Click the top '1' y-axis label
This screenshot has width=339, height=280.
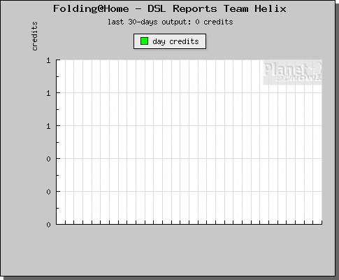click(48, 60)
